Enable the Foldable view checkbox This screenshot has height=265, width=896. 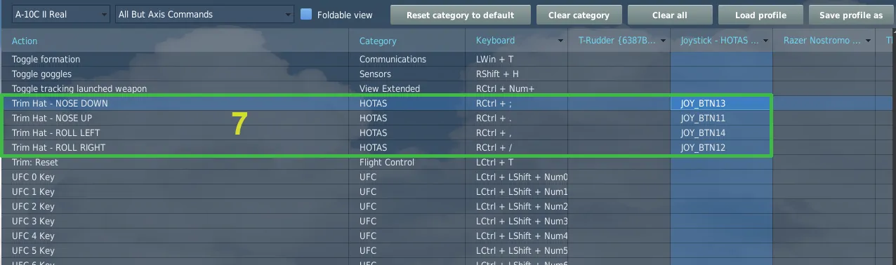[305, 14]
